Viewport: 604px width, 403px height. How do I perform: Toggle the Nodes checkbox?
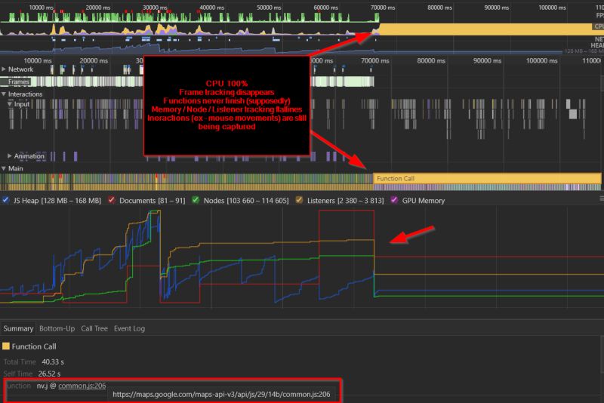coord(196,200)
